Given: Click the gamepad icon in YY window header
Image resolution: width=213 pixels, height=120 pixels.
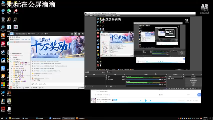Looking at the screenshot, I should (x=83, y=34).
